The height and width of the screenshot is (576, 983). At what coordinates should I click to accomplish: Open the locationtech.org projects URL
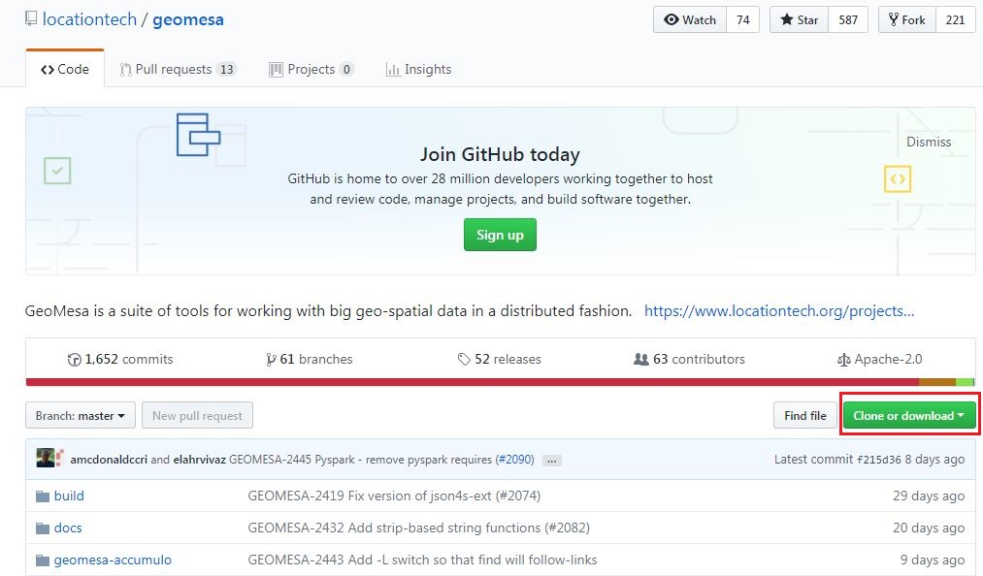tap(779, 311)
